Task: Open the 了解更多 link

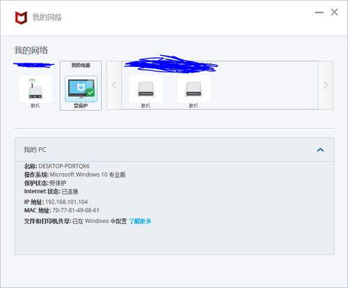Action: [x=140, y=221]
